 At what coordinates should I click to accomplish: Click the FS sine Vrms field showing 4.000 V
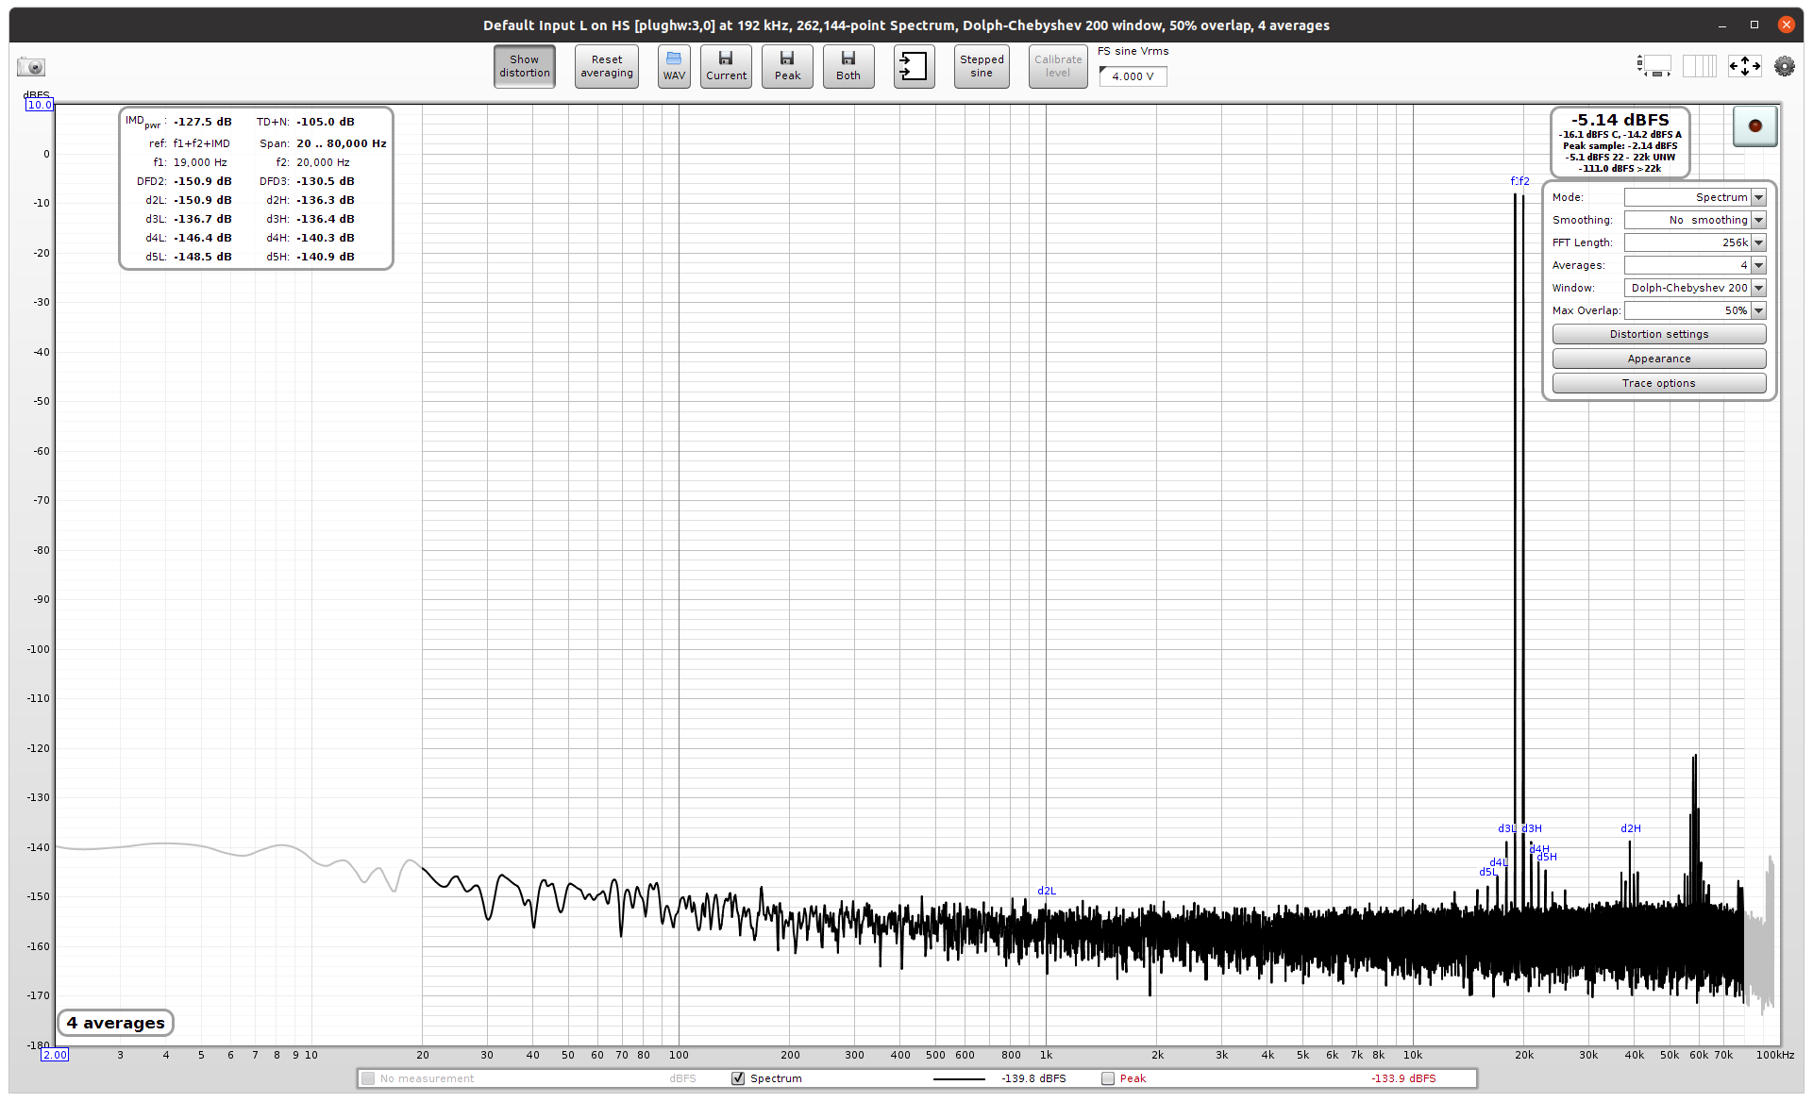tap(1133, 76)
